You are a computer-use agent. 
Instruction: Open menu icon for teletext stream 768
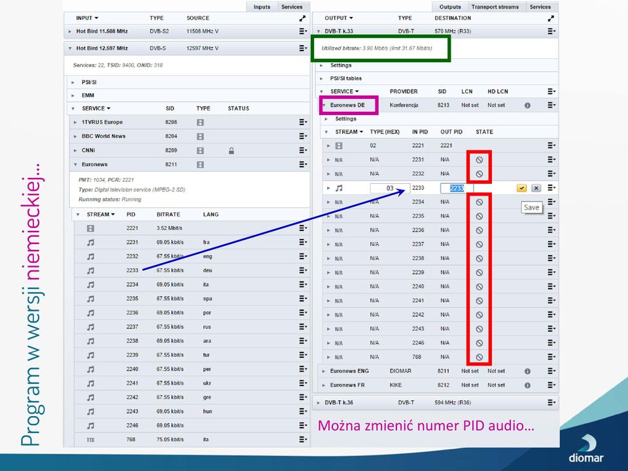pyautogui.click(x=303, y=440)
